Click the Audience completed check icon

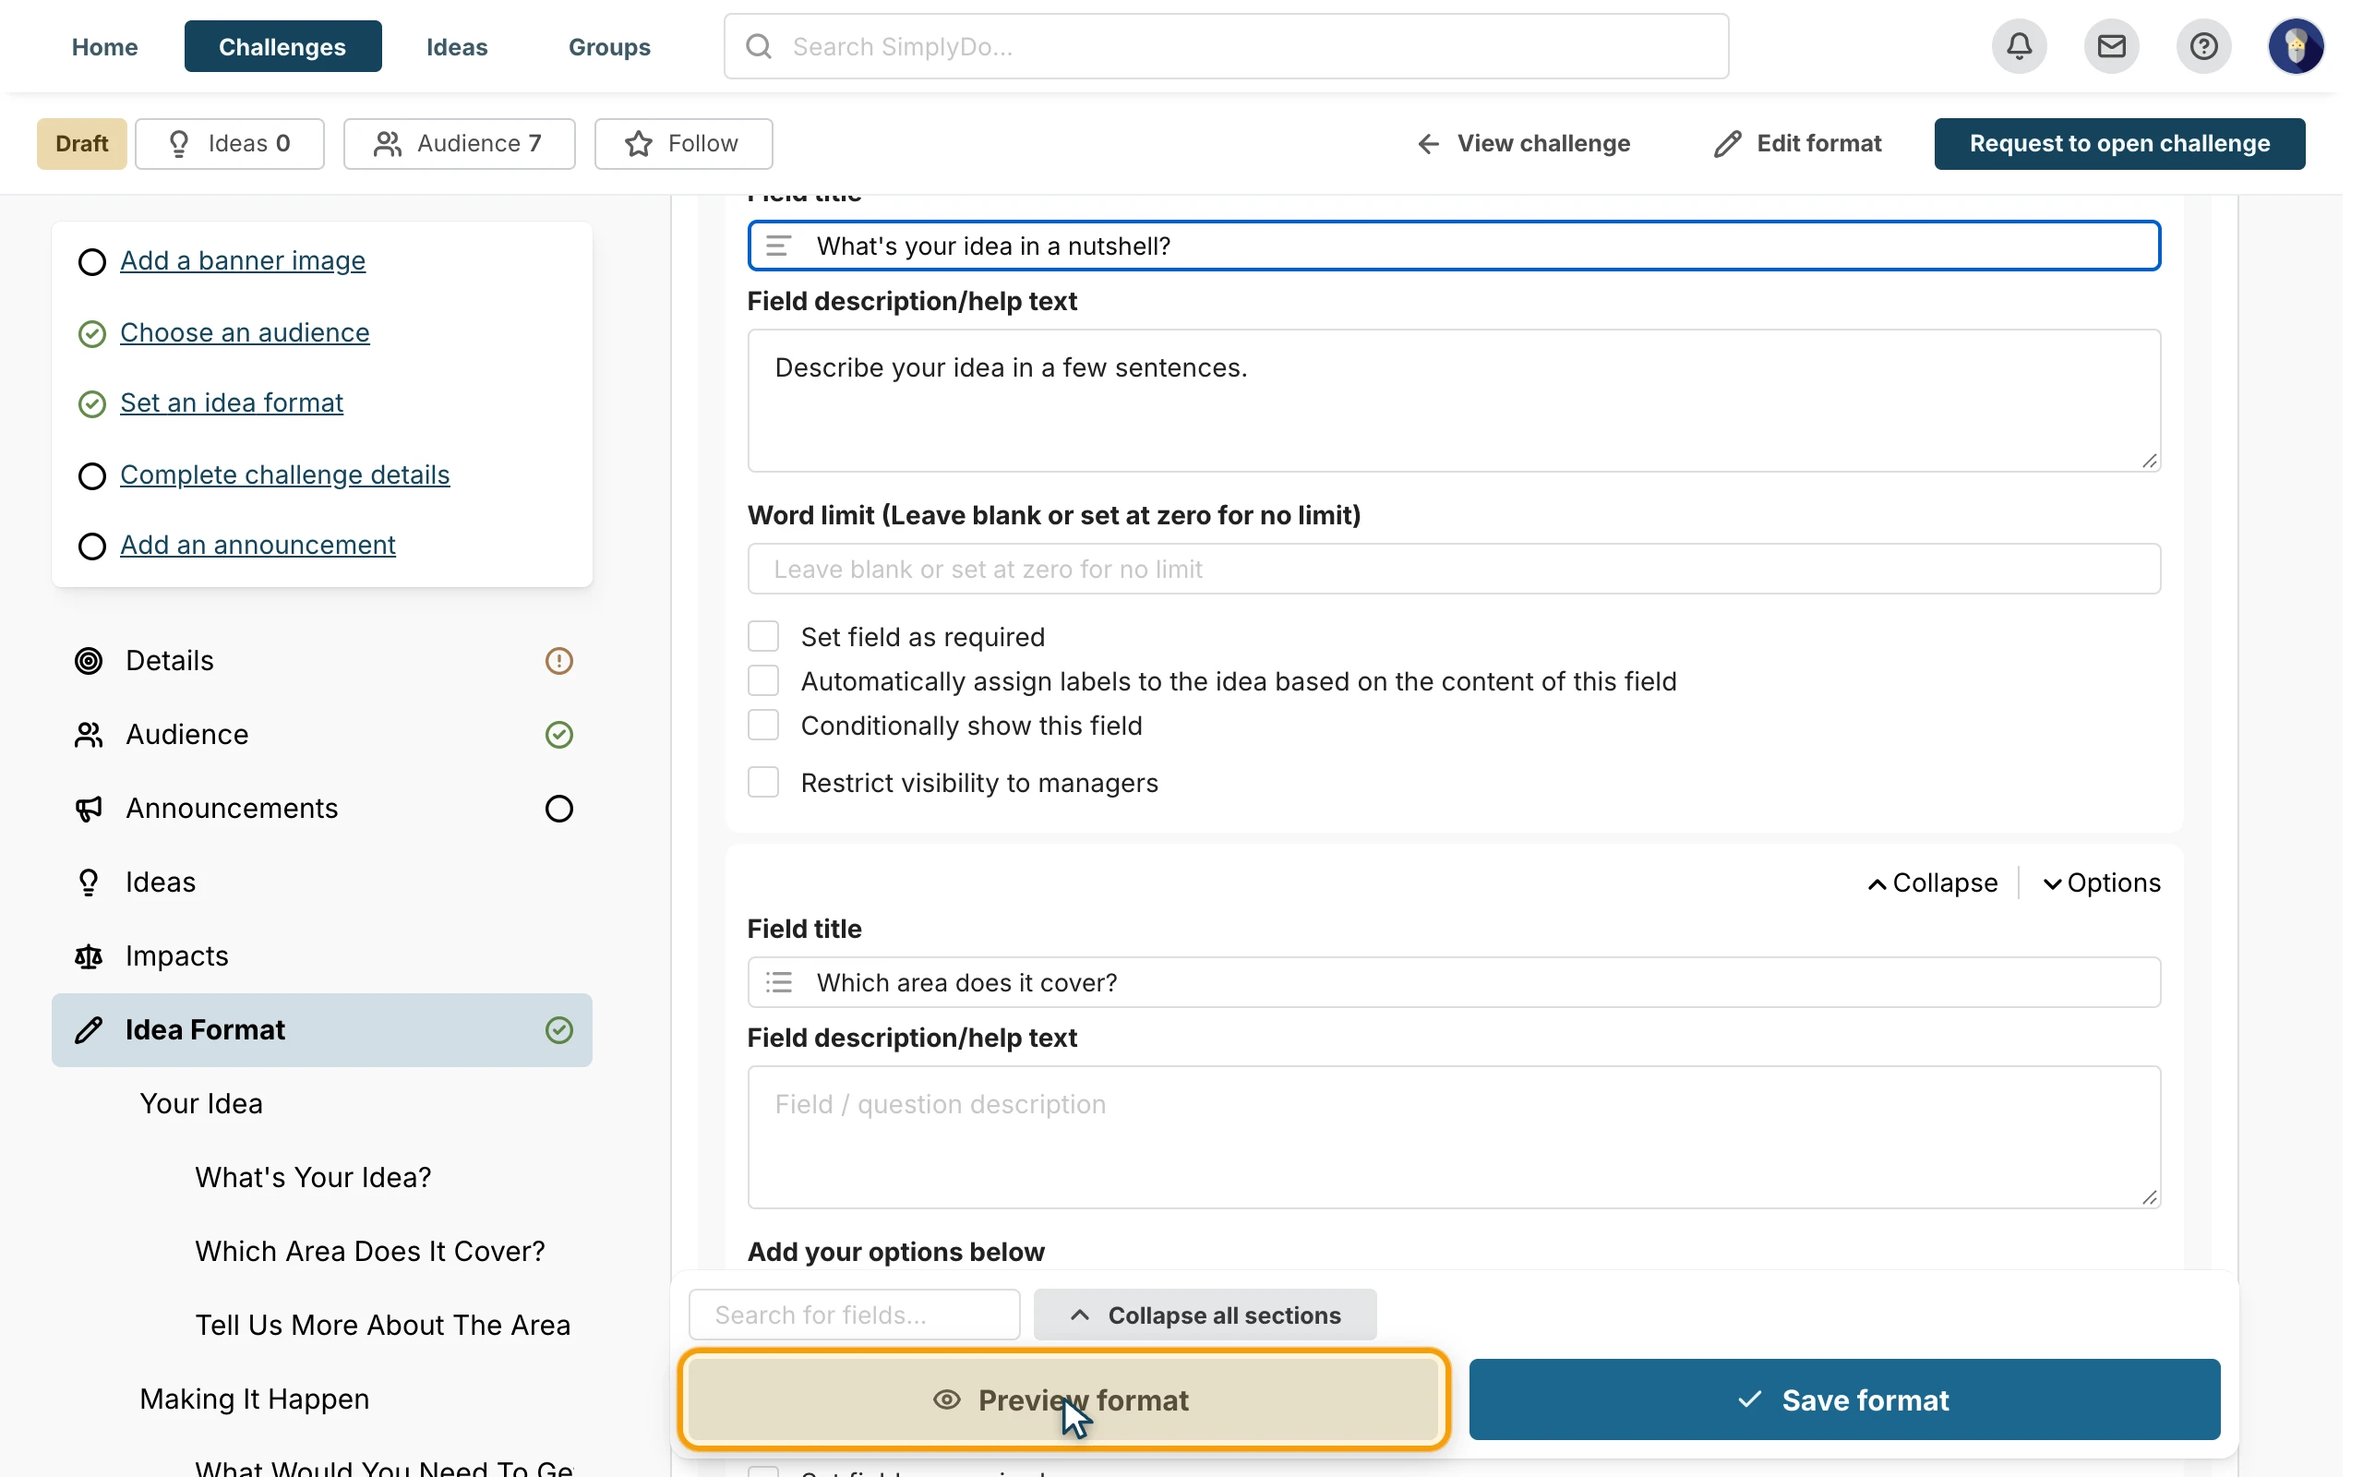558,735
